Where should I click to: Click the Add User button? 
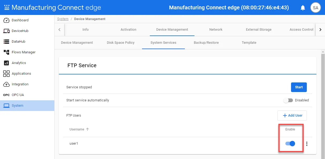[x=292, y=116]
